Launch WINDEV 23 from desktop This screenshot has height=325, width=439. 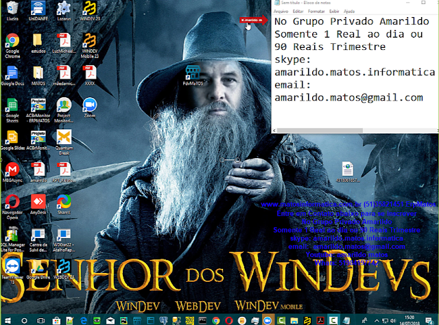click(x=90, y=11)
